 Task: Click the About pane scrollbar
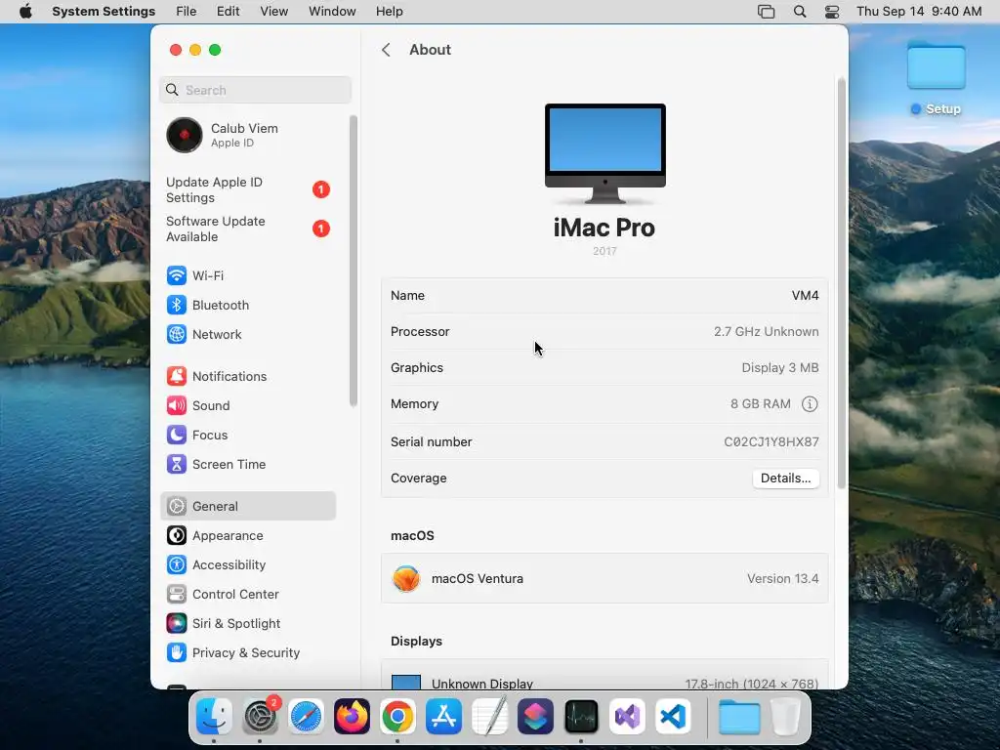[841, 283]
